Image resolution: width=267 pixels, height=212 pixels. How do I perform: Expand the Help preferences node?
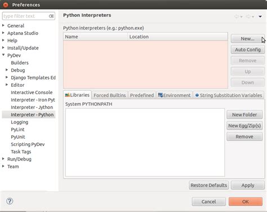click(3, 40)
